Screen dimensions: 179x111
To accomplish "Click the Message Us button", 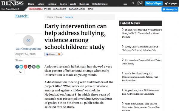I will (x=170, y=9).
